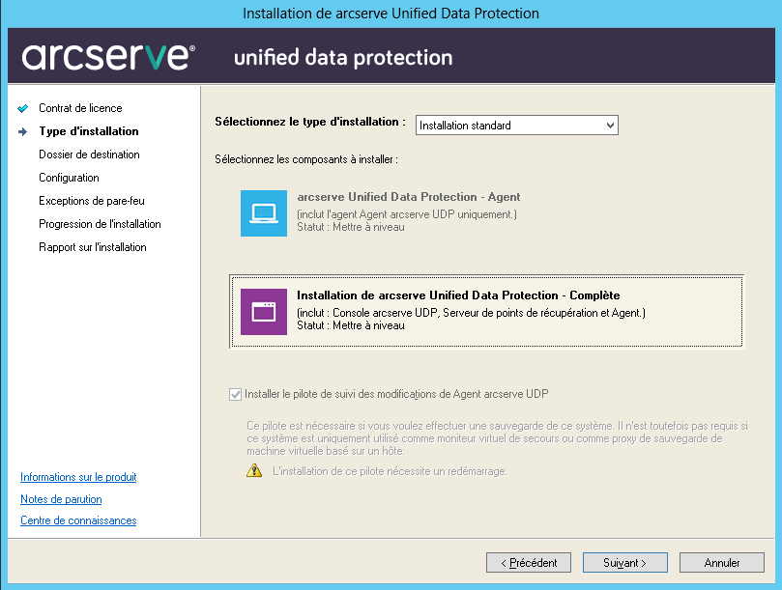Image resolution: width=782 pixels, height=590 pixels.
Task: Open the installation type dropdown
Action: point(516,126)
